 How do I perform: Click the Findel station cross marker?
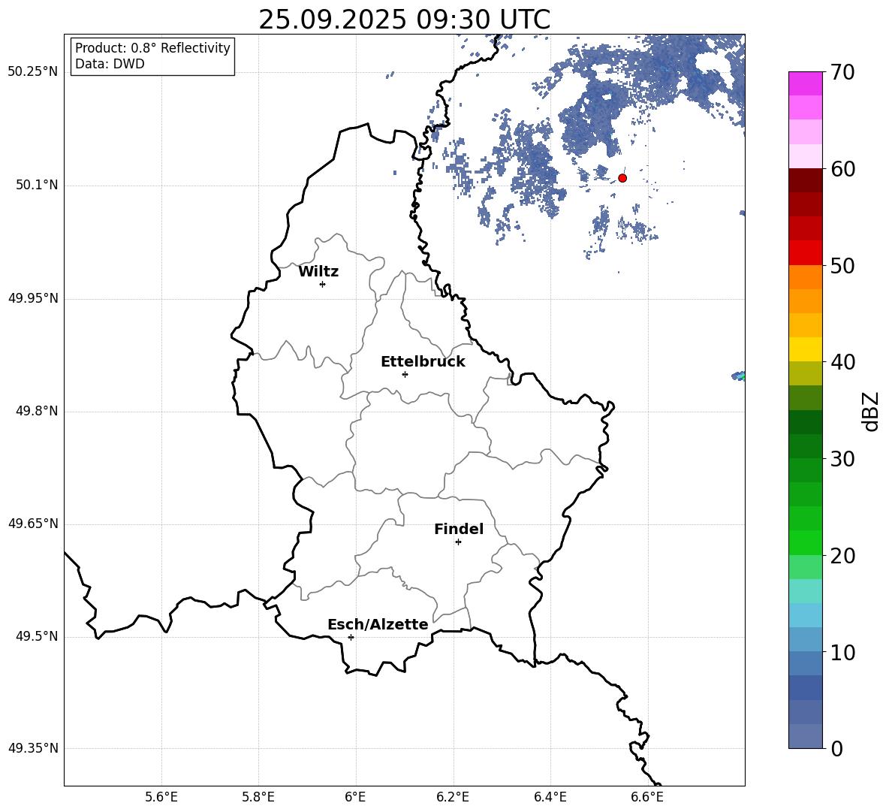(x=458, y=542)
